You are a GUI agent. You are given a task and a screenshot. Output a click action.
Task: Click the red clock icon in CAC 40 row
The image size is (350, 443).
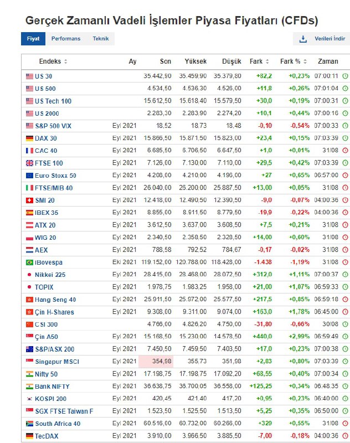pos(345,151)
